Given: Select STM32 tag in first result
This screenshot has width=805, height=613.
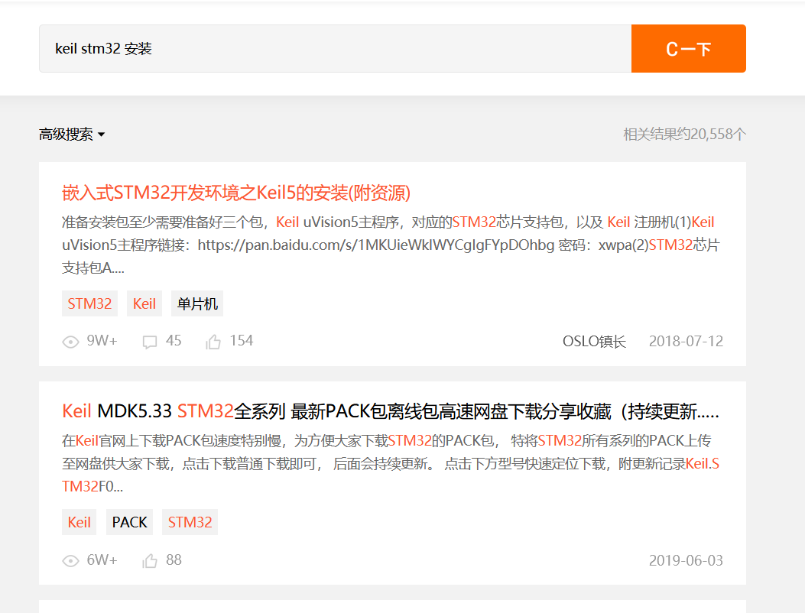Looking at the screenshot, I should pos(90,304).
